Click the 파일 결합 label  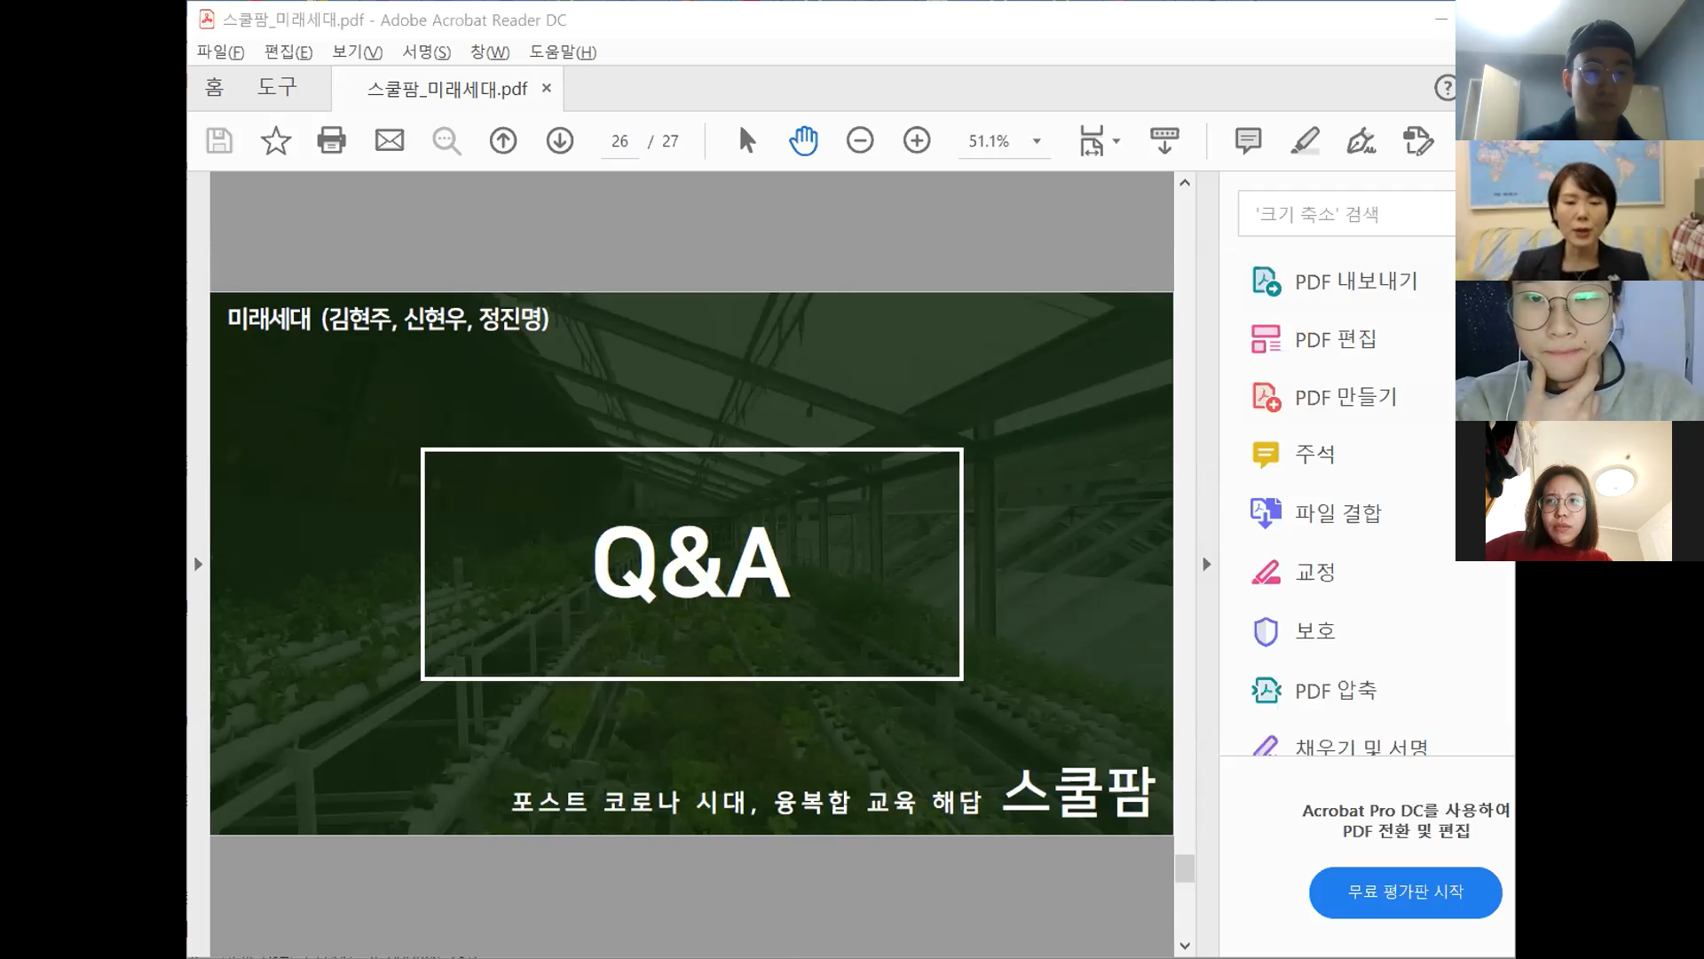tap(1337, 513)
